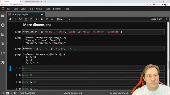This screenshot has height=95, width=170.
Task: Click Mode: Command status text
Action: pyautogui.click(x=119, y=93)
